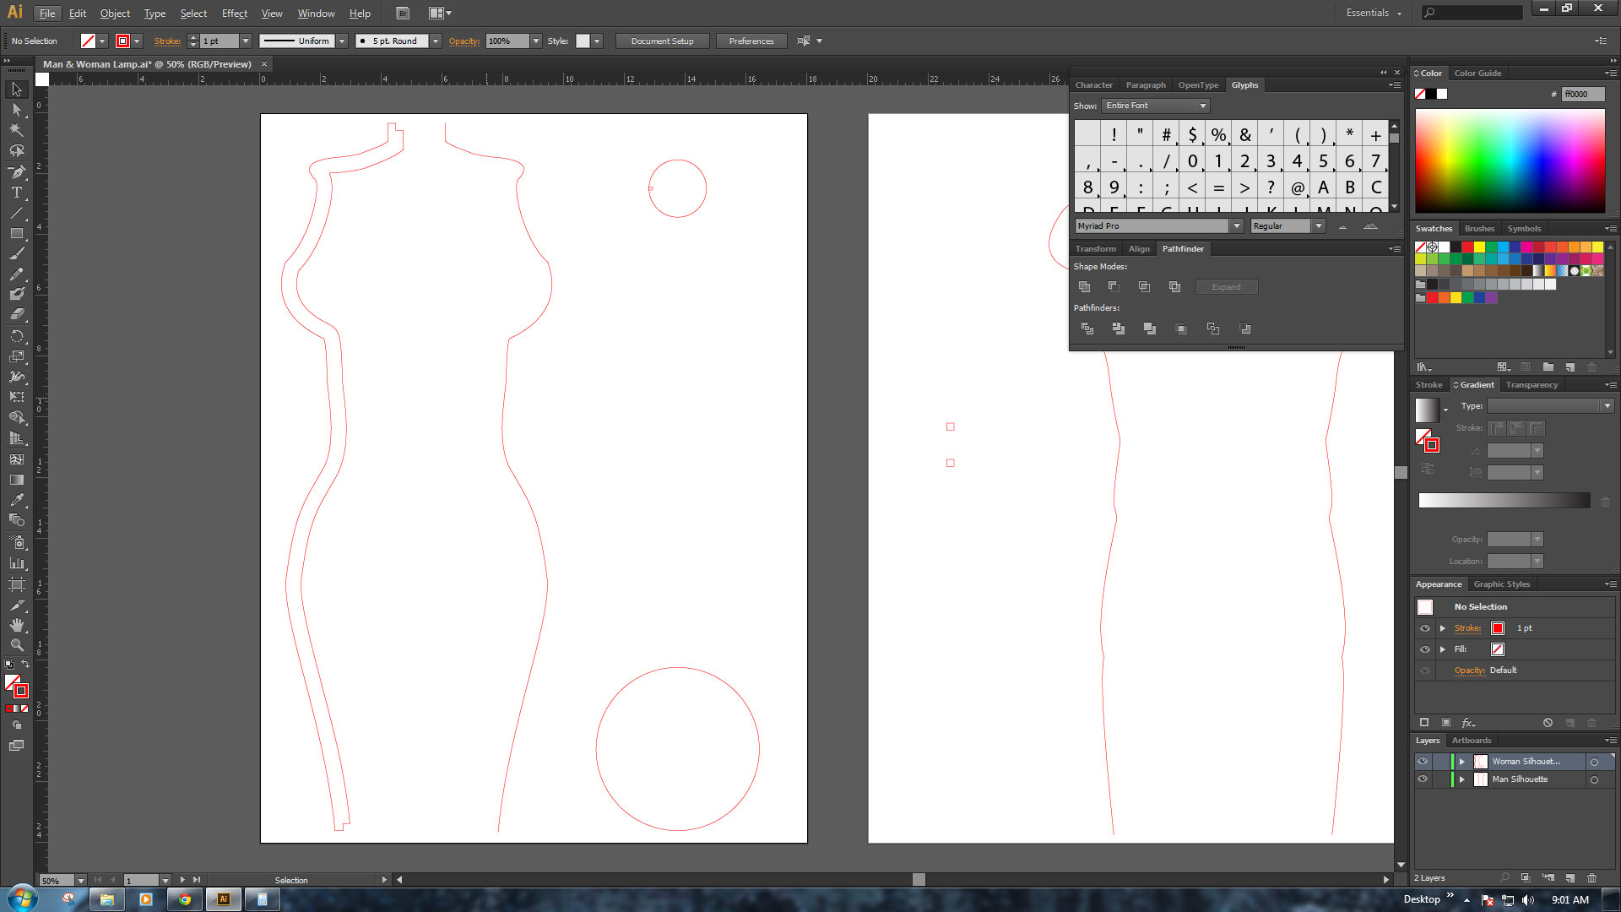Open Adobe Bridge from the menu bar icon
1621x912 pixels.
pos(403,14)
